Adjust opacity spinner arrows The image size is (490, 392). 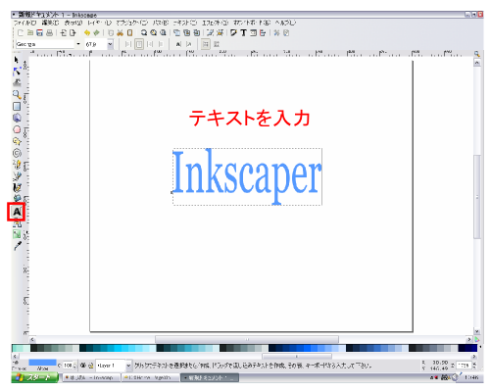[x=74, y=366]
